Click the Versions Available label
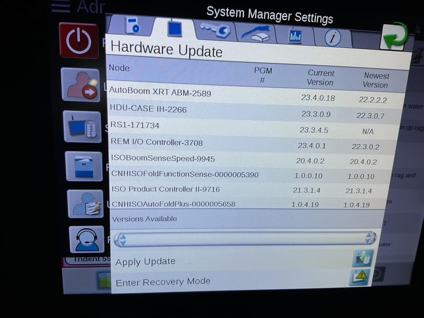 pyautogui.click(x=144, y=219)
